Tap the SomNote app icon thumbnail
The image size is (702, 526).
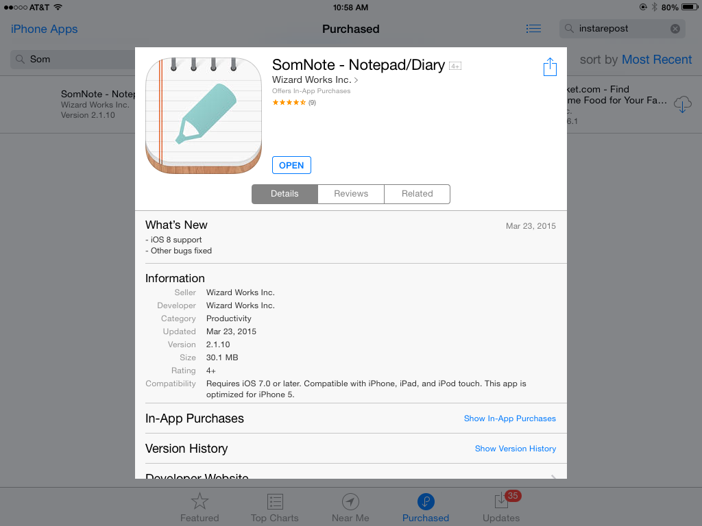point(204,115)
